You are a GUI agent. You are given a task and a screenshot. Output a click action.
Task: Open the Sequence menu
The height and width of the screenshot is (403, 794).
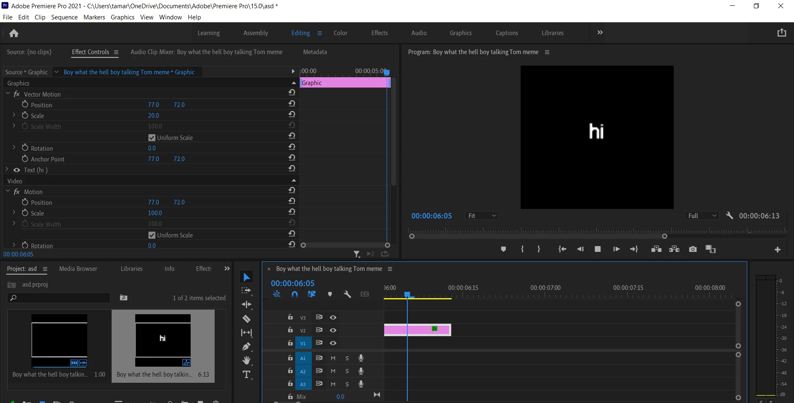64,17
